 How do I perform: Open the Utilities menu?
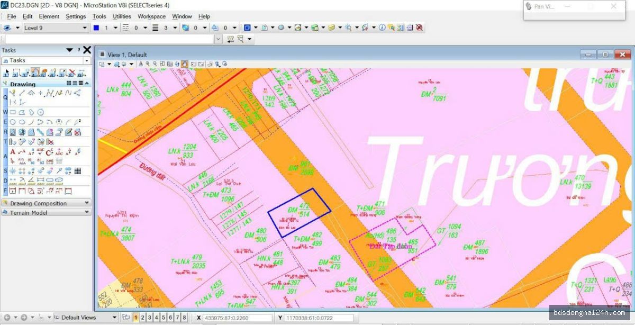click(122, 16)
